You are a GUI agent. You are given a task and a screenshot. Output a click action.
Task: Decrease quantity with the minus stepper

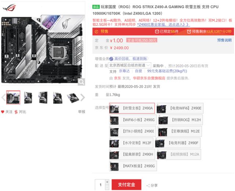(x=107, y=187)
